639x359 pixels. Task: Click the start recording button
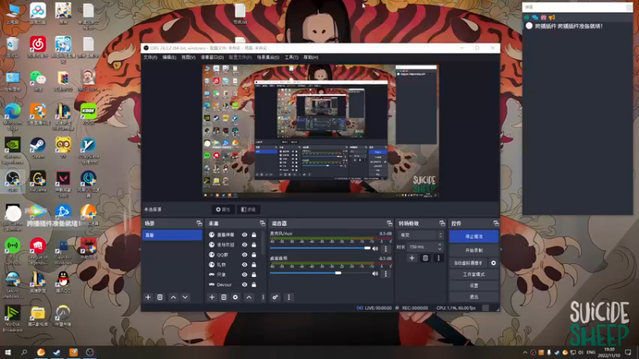[474, 251]
